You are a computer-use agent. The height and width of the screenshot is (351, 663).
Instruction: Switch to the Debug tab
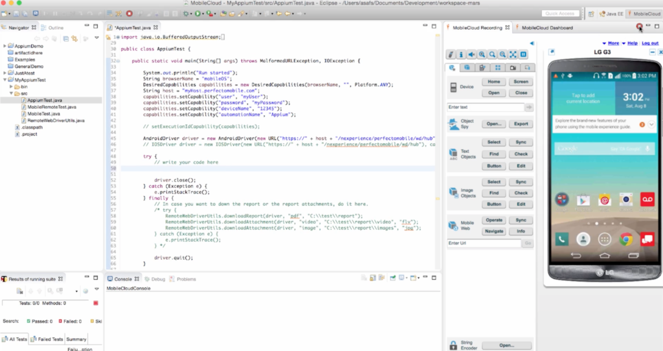pyautogui.click(x=155, y=279)
